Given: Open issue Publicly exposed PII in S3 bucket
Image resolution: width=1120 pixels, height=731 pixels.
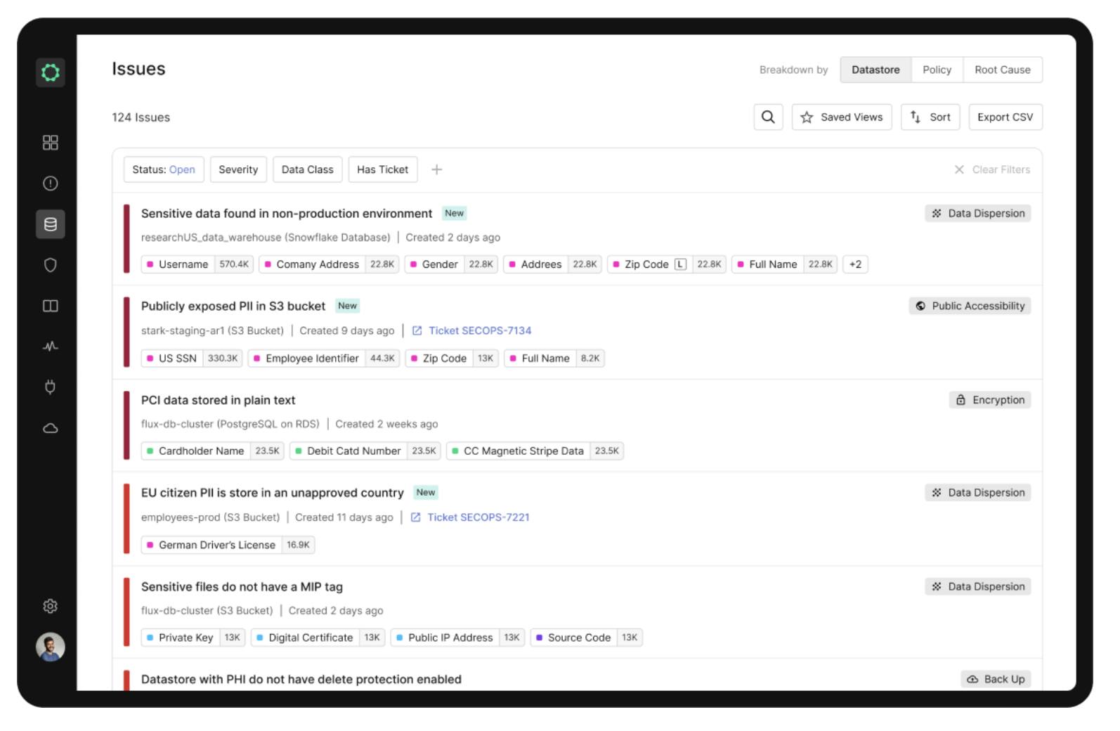Looking at the screenshot, I should coord(233,306).
